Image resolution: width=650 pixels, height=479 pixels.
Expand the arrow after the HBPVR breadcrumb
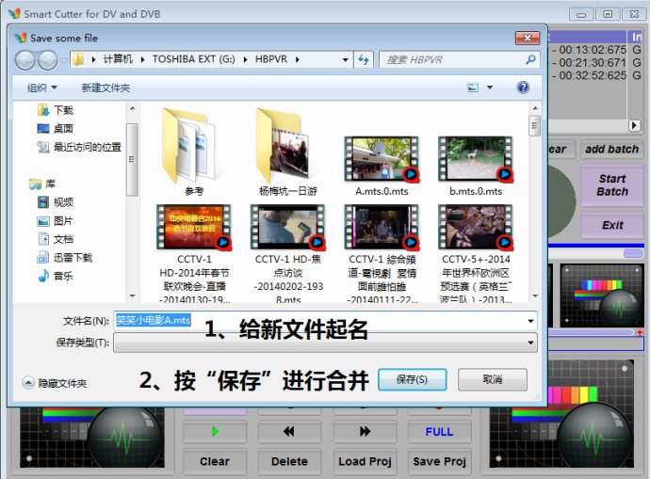pyautogui.click(x=298, y=59)
